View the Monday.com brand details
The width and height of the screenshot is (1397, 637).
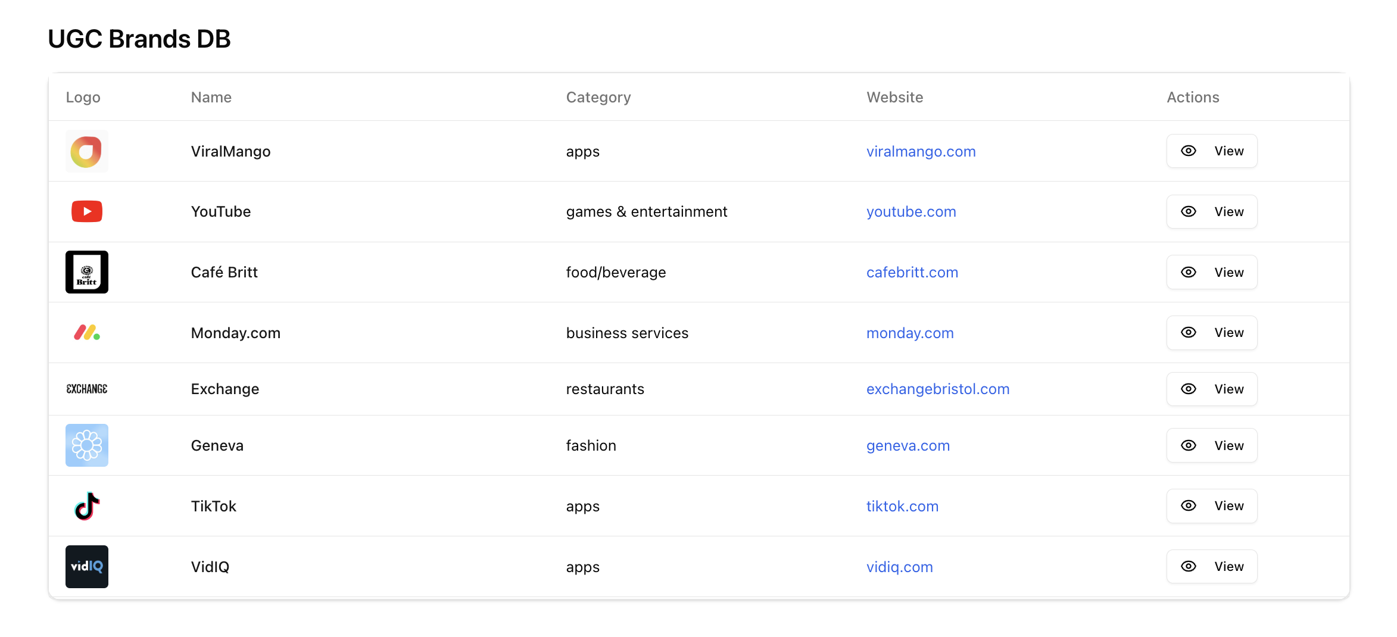click(1211, 333)
